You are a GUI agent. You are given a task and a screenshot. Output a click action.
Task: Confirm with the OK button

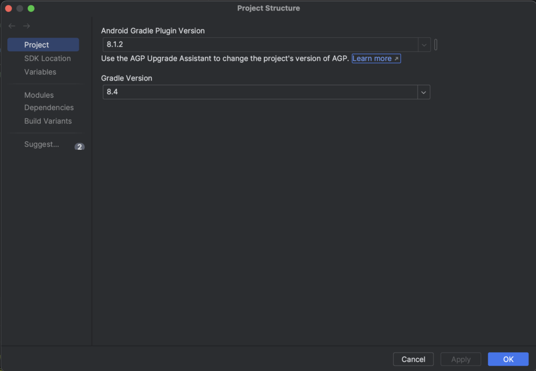508,359
